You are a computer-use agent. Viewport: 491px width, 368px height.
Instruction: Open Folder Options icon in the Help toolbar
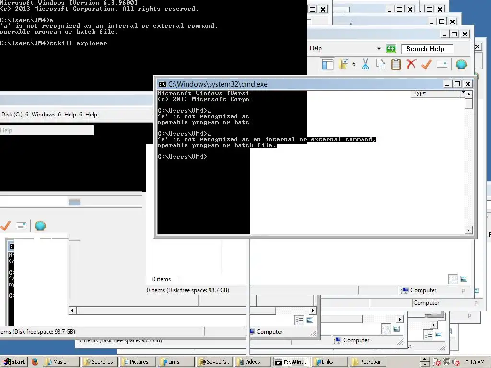(343, 65)
